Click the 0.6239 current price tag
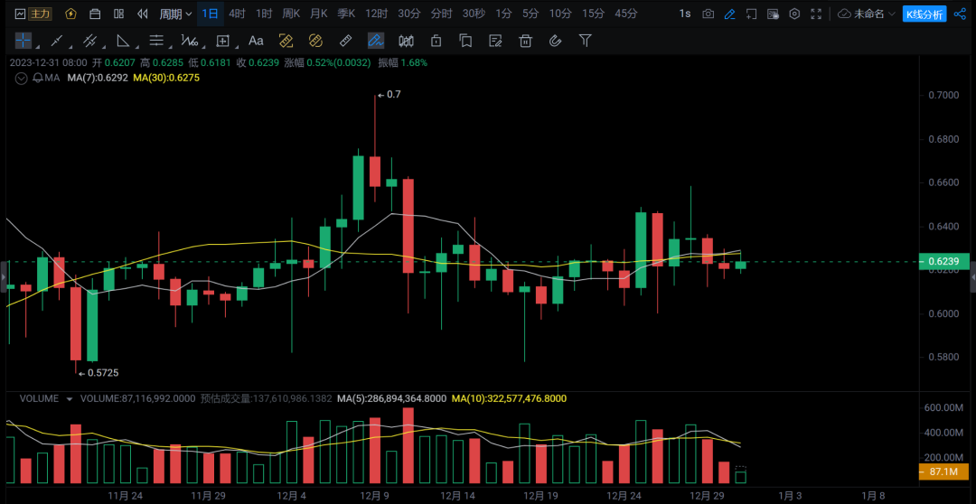Viewport: 976px width, 504px height. pos(943,261)
